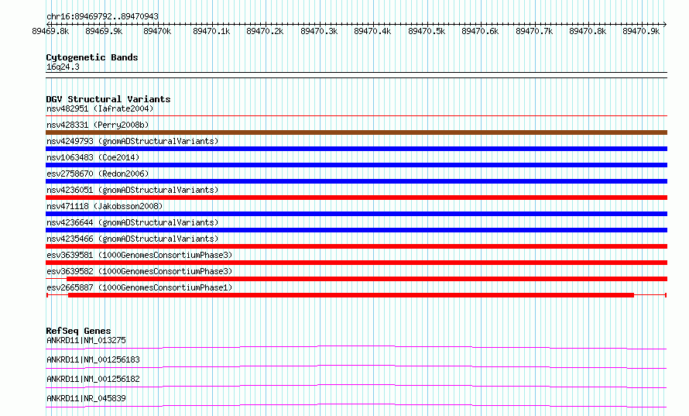Viewport: 689px width, 416px height.
Task: Click the 89470.8k ruler tick label
Action: point(588,32)
